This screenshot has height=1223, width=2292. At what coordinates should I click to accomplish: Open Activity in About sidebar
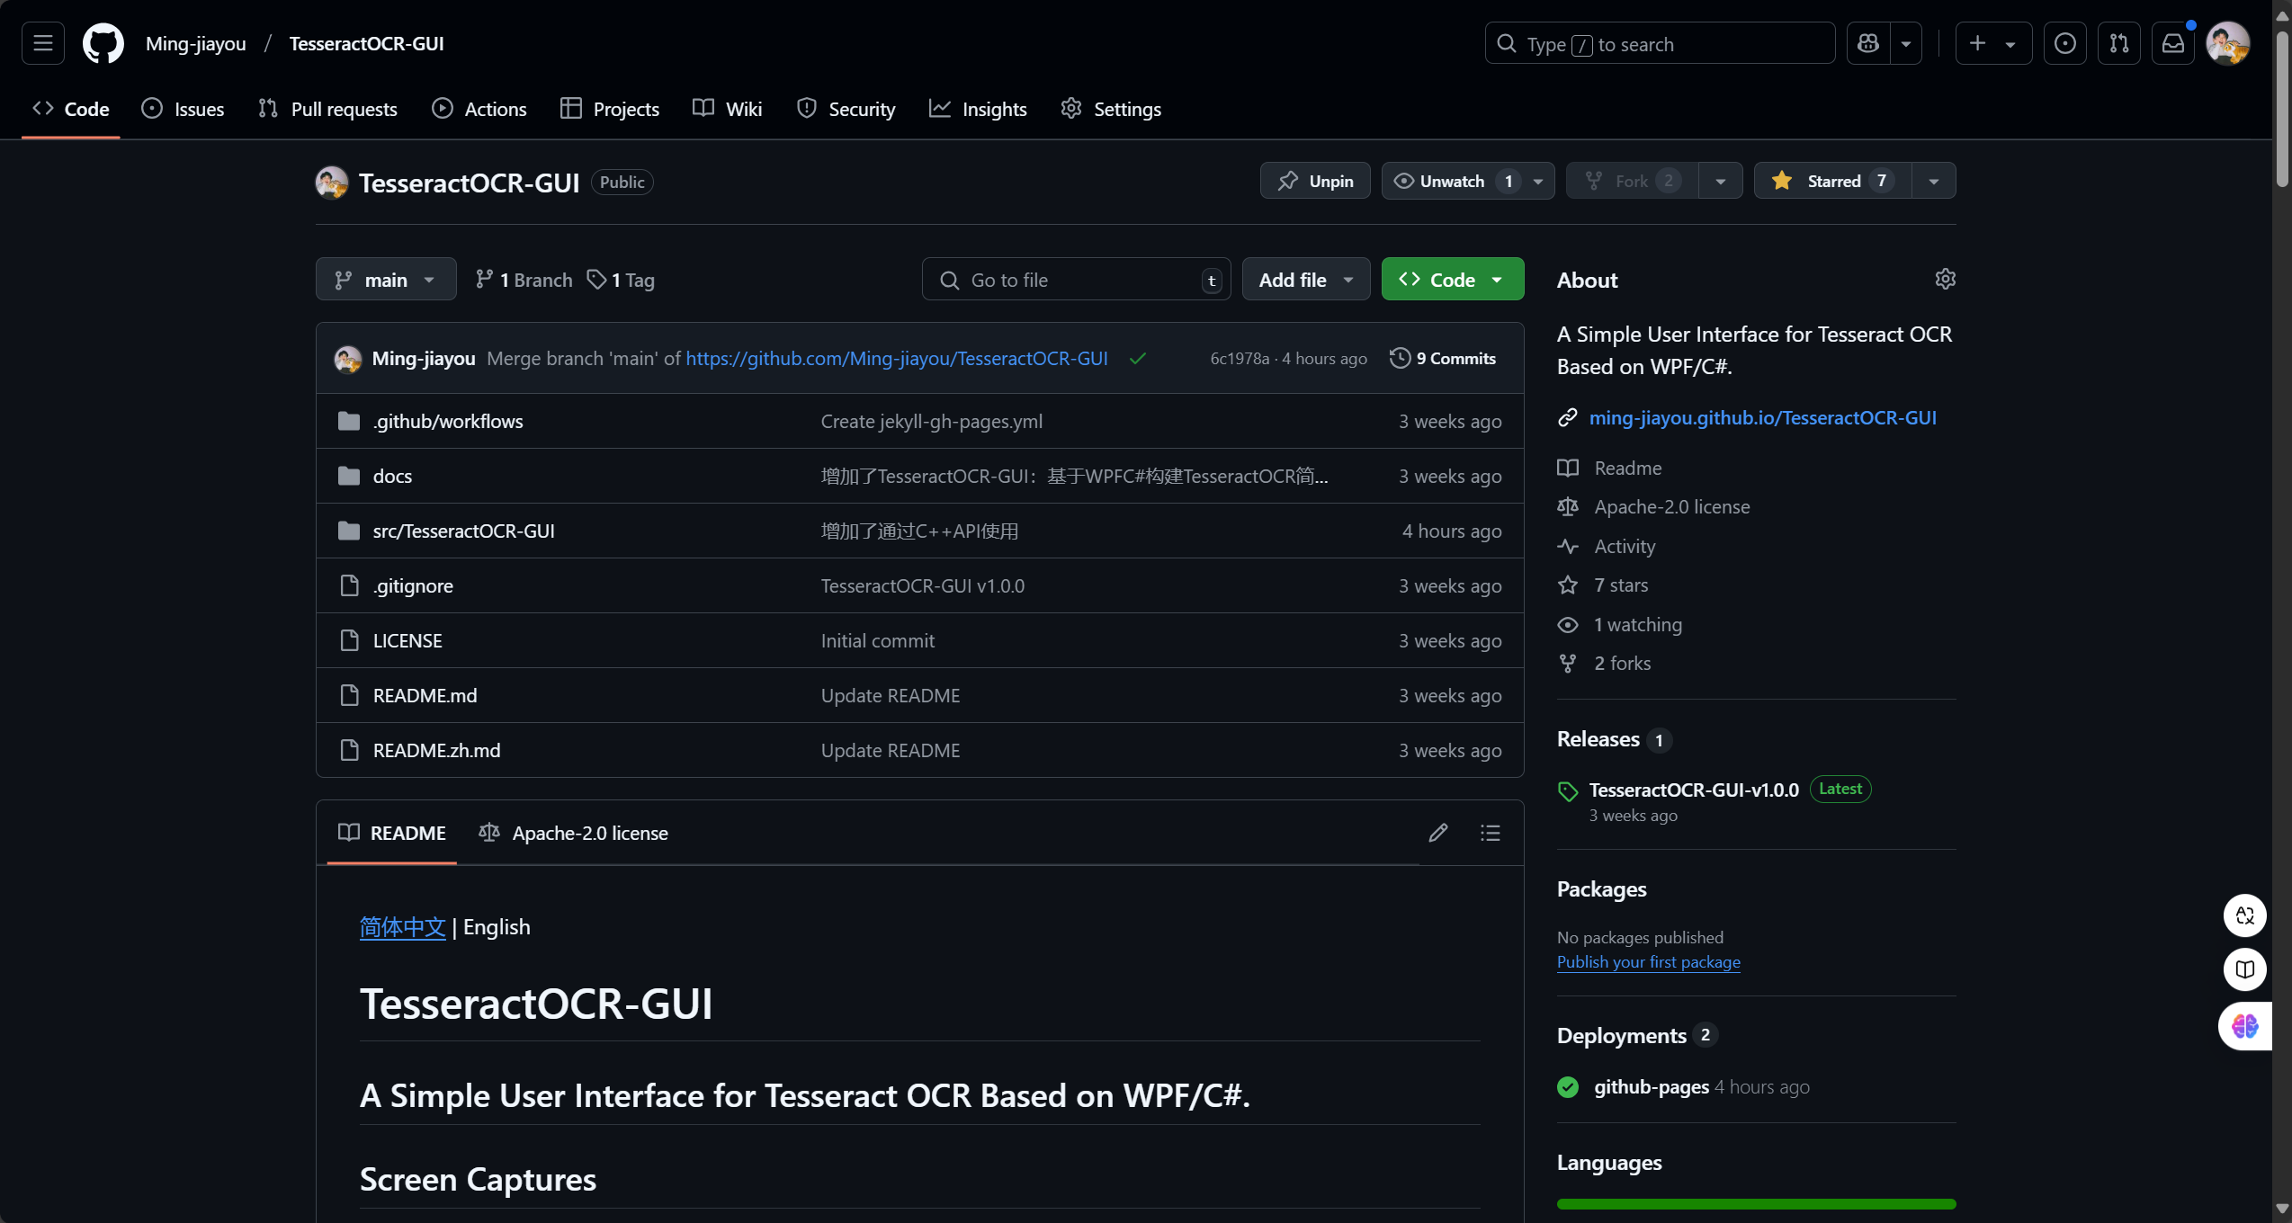1624,546
